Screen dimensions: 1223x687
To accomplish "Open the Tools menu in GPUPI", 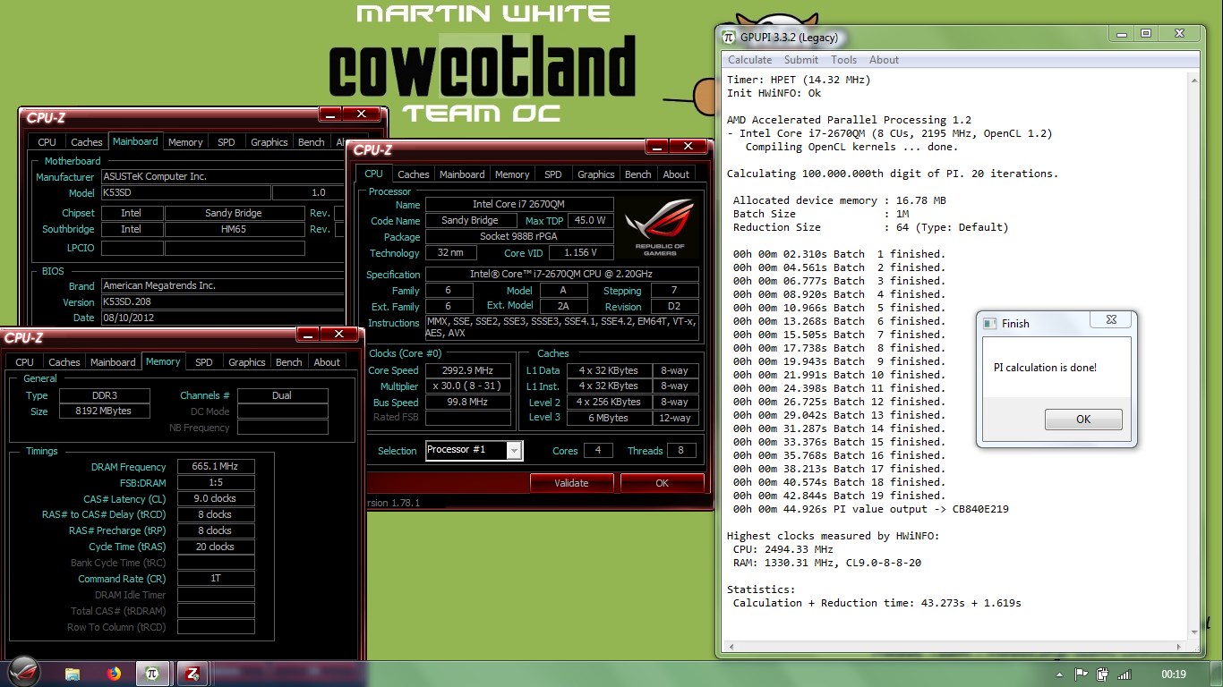I will coord(843,60).
